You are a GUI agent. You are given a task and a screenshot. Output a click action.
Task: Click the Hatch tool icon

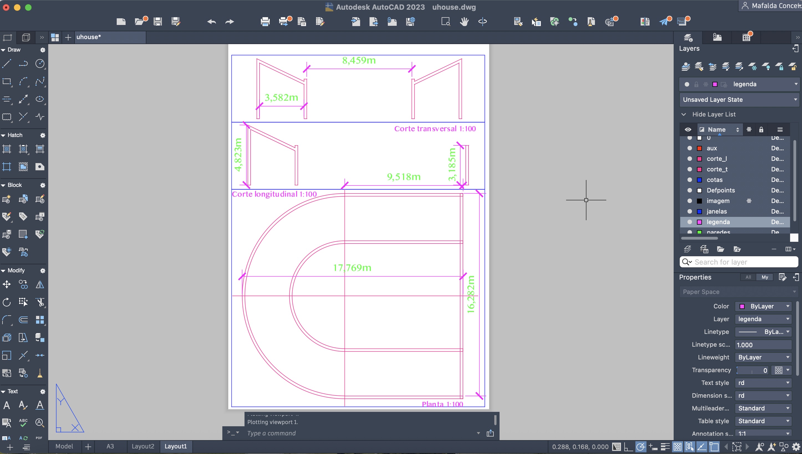7,149
